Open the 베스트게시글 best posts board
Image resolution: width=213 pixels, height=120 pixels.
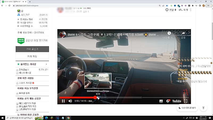pos(25,73)
